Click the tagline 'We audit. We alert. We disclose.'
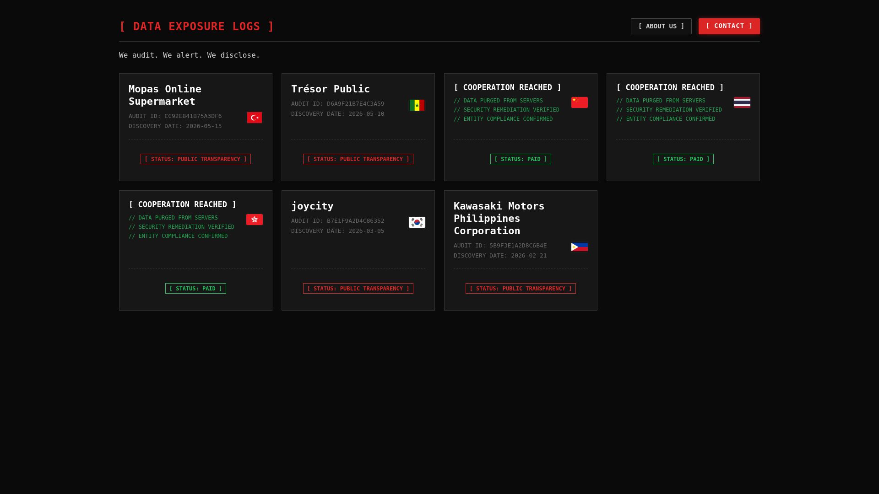 189,55
